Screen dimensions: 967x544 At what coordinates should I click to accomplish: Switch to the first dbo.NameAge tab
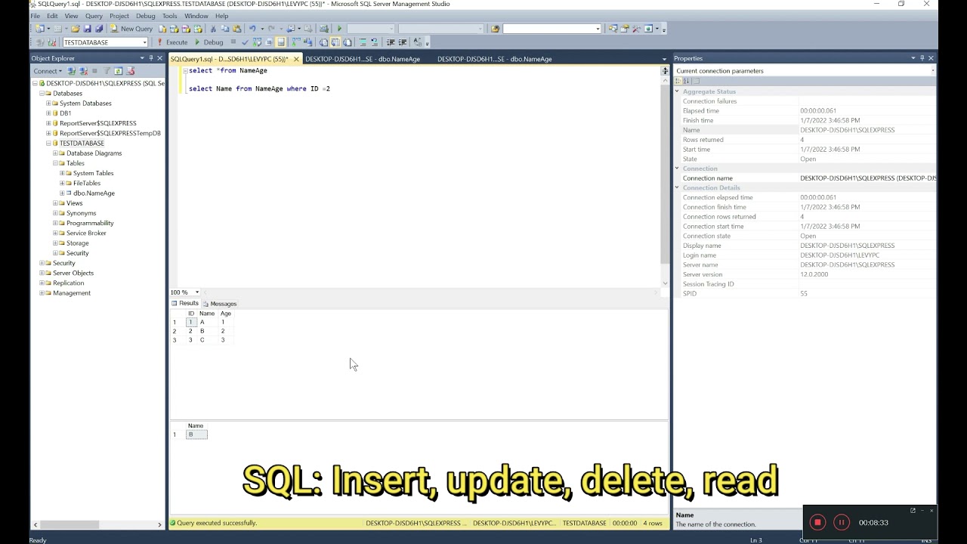(363, 59)
